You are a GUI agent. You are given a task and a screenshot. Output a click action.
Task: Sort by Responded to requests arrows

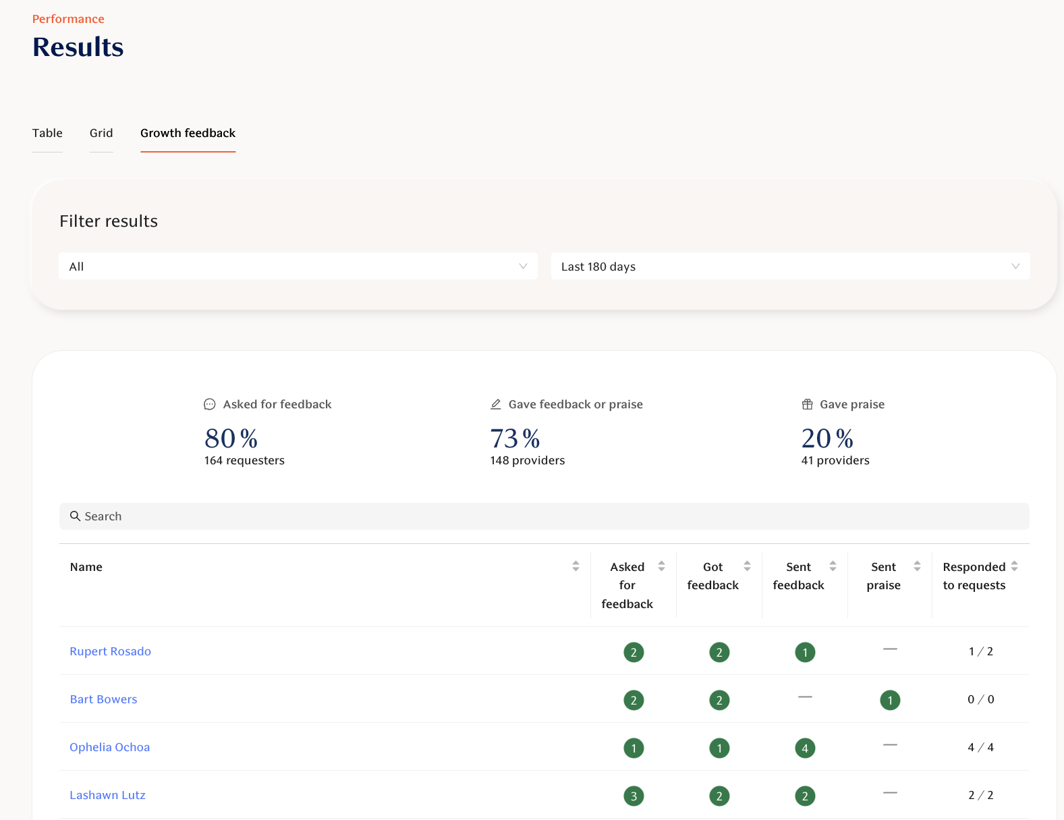pyautogui.click(x=1014, y=566)
